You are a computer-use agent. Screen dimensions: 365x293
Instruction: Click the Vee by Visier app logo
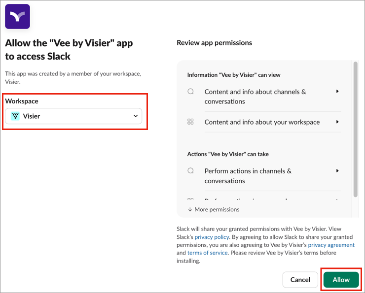[x=17, y=16]
